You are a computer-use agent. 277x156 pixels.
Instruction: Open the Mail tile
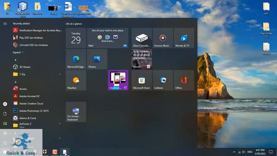pos(108,38)
